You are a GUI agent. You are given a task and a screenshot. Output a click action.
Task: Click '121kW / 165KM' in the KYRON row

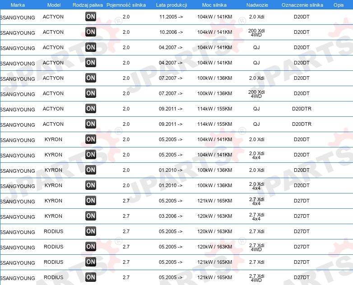(x=214, y=201)
